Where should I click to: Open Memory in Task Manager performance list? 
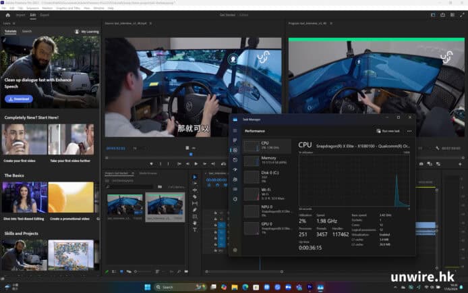pos(268,160)
